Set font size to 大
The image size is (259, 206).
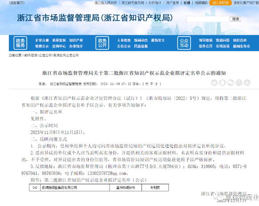coord(147,84)
